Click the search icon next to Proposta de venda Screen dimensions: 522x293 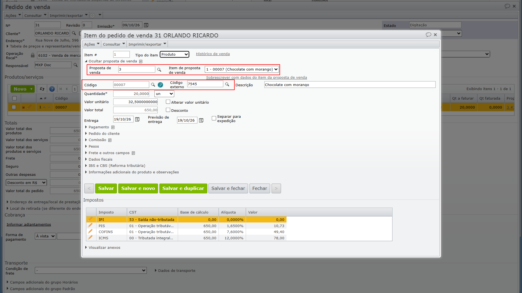click(159, 70)
